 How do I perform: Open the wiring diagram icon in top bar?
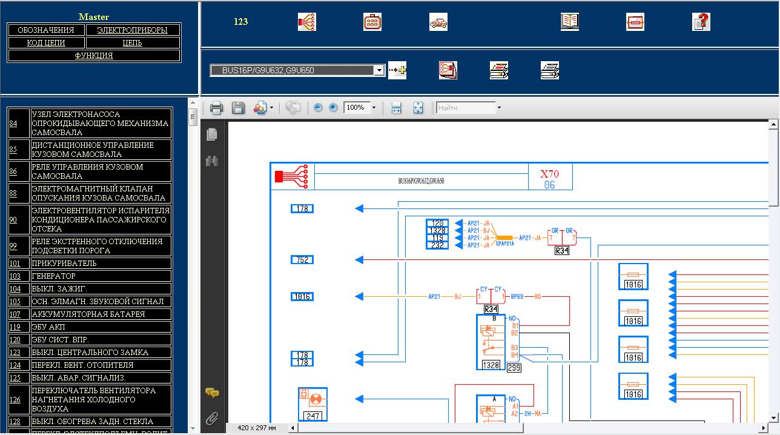[307, 22]
